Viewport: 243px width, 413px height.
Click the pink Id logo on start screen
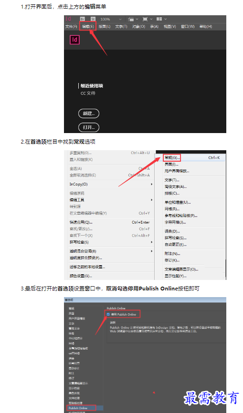[74, 40]
